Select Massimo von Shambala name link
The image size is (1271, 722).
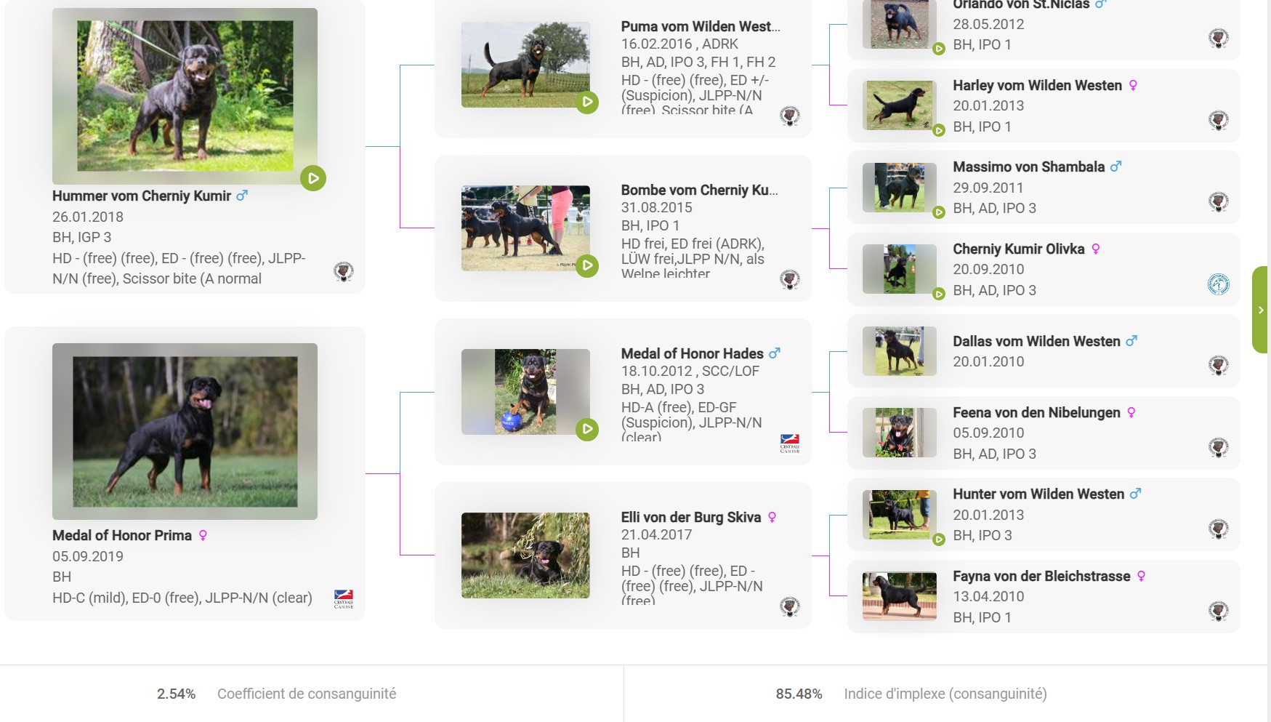(1028, 167)
